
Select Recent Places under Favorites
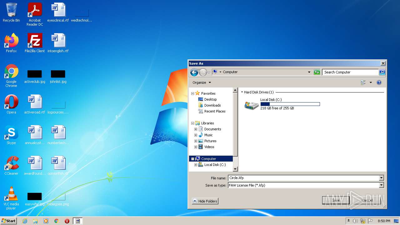click(215, 111)
